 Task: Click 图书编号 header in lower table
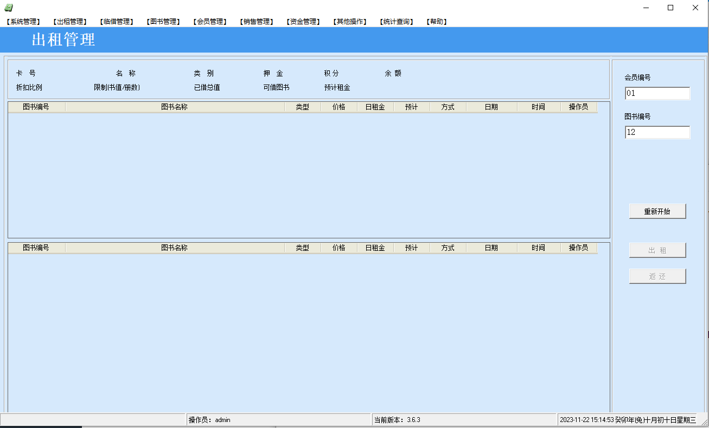[x=36, y=248]
